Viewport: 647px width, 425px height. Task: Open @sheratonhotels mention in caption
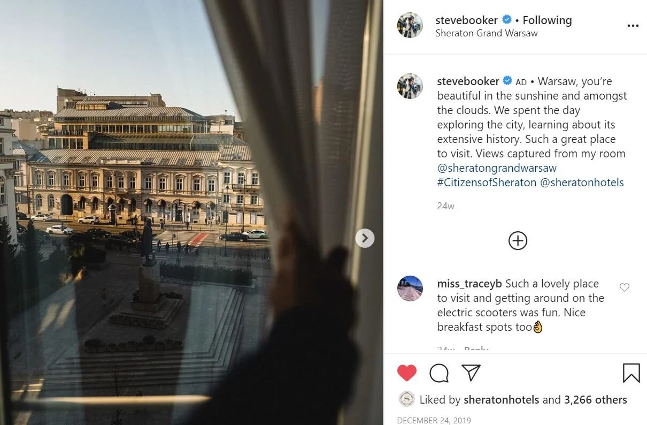click(582, 183)
